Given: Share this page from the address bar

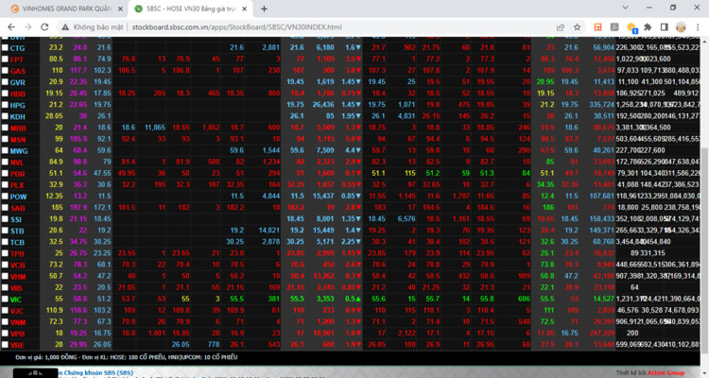Looking at the screenshot, I should click(561, 27).
